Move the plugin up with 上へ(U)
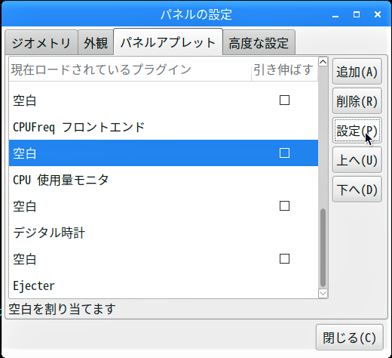The image size is (392, 358). pyautogui.click(x=357, y=160)
